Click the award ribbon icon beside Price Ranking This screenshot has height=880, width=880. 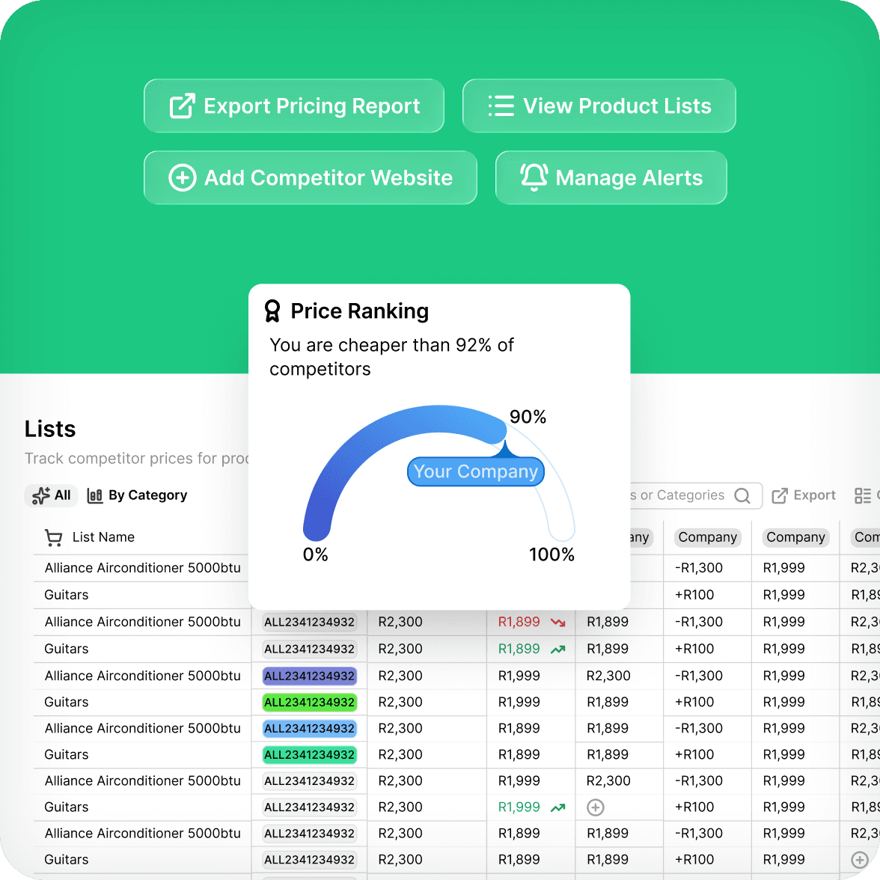point(274,311)
